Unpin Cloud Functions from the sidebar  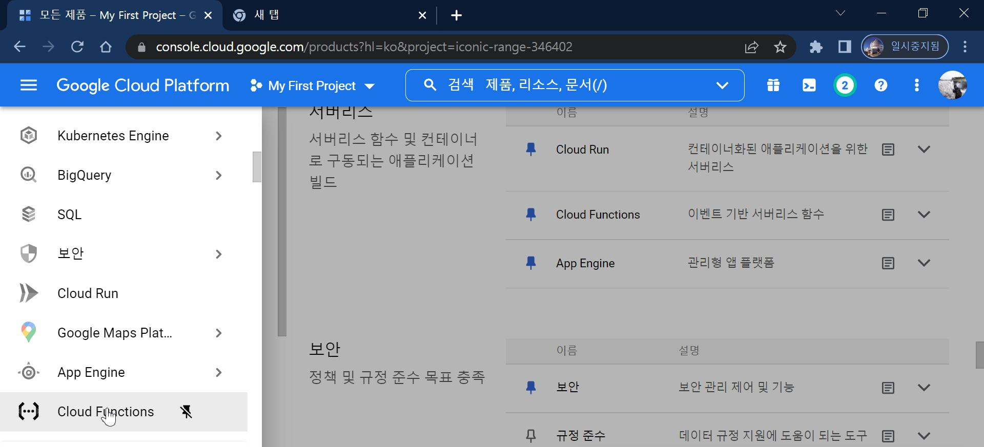point(187,412)
